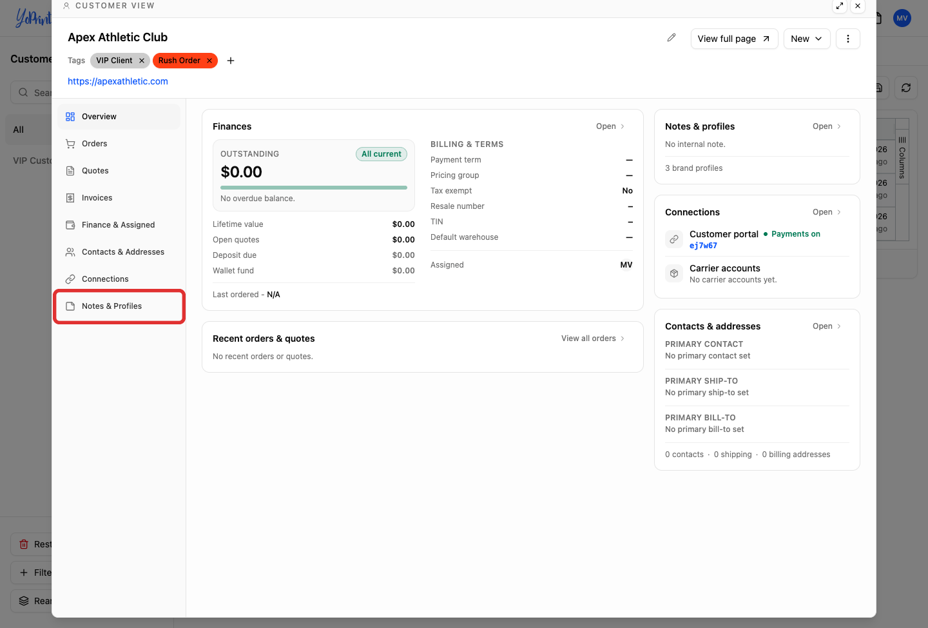Viewport: 928px width, 628px height.
Task: Click the MV assigned user badge
Action: tap(626, 265)
